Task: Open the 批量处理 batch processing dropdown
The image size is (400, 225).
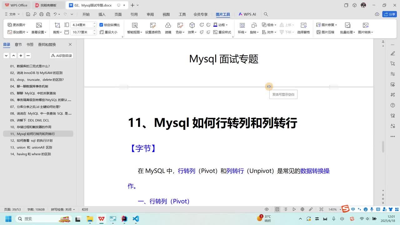Action: (x=347, y=32)
